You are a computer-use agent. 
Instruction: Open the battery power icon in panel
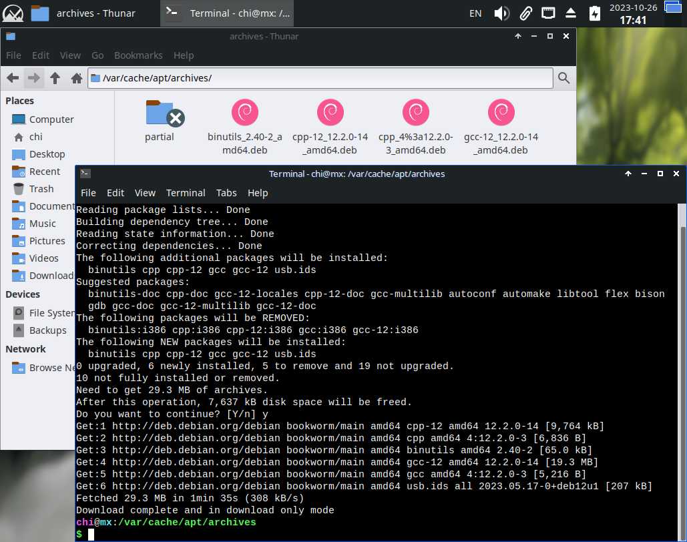595,13
